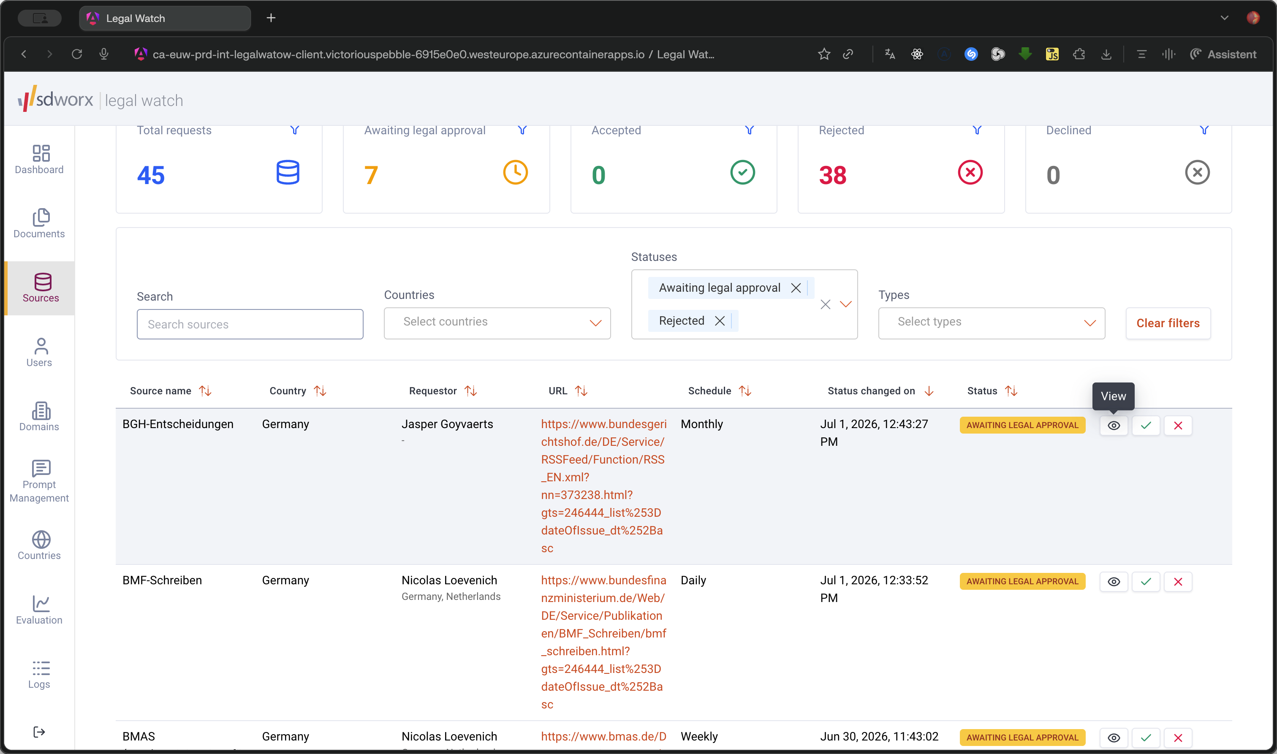
Task: Go to the Users sidebar page
Action: (39, 352)
